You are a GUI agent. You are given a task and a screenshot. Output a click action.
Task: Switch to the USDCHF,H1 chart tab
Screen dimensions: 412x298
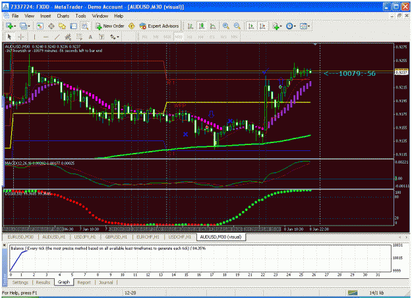(180, 237)
